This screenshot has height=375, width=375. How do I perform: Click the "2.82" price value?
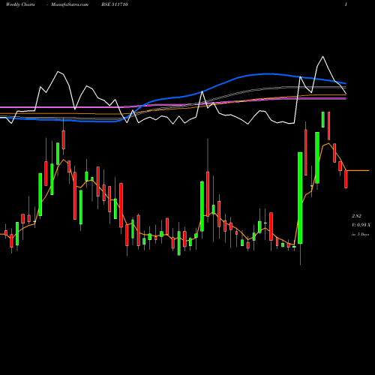pos(356,216)
